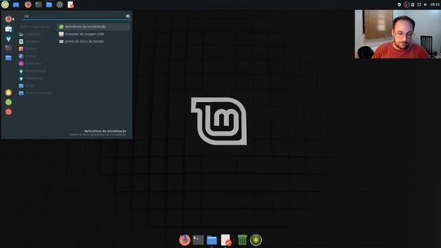The image size is (441, 248).
Task: Open the Software Manager favorite in menu sidebar
Action: 8,29
